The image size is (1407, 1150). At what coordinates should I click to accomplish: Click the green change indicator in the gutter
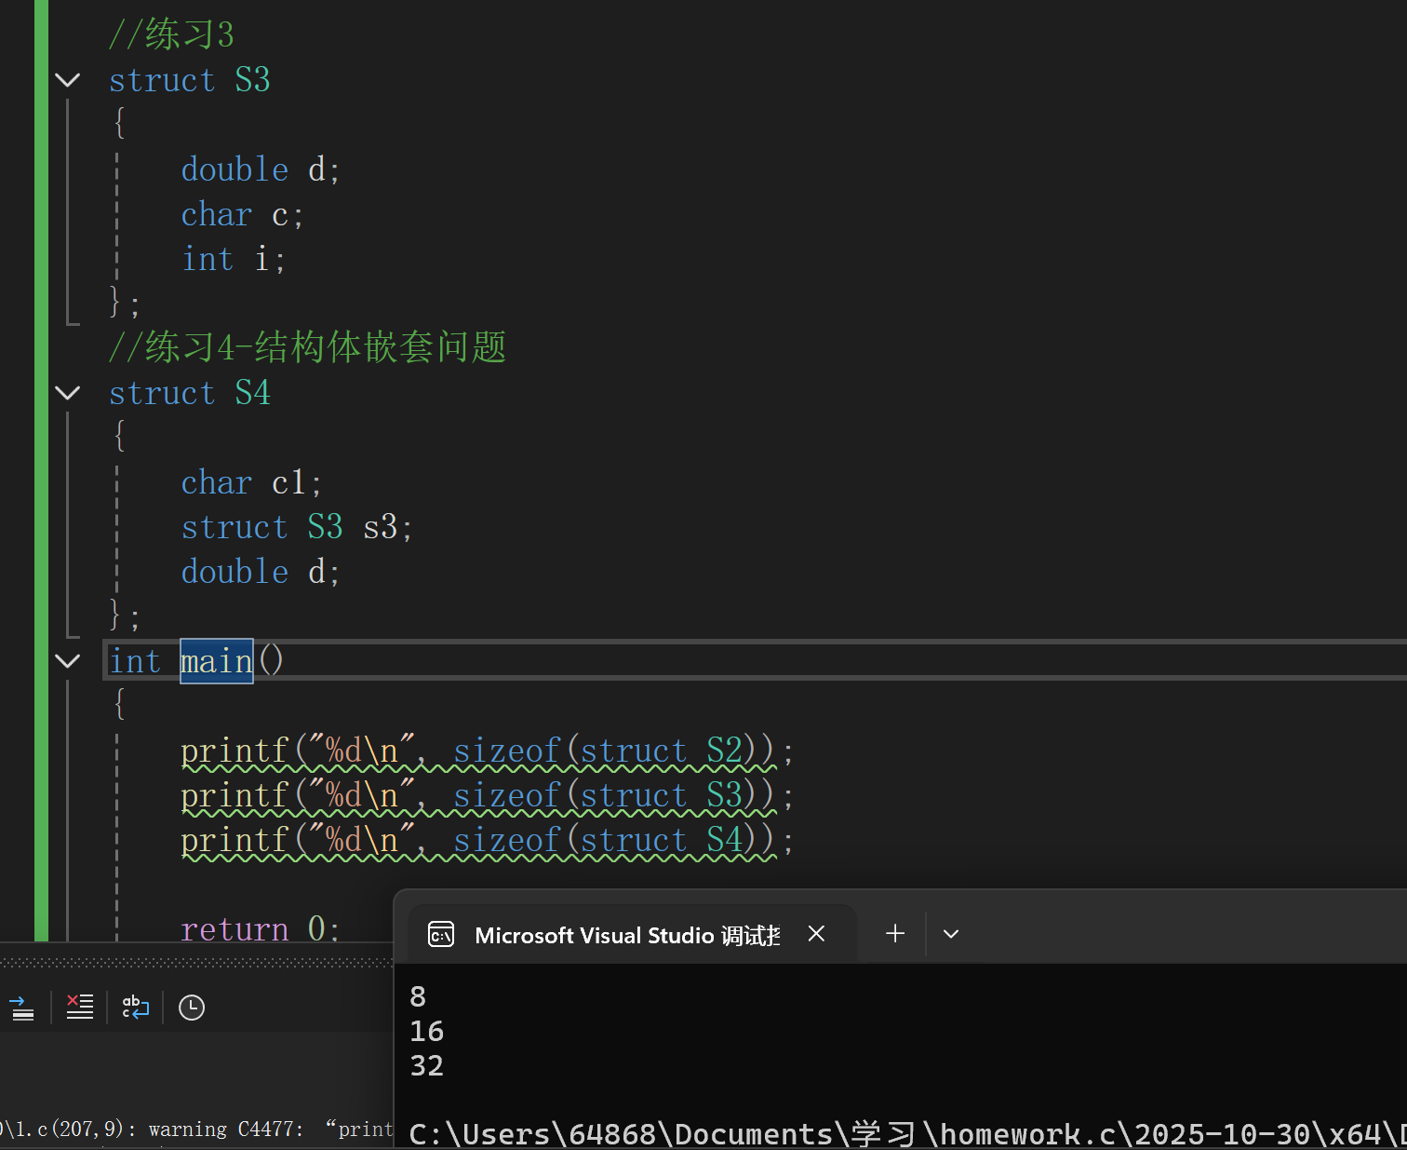(42, 466)
